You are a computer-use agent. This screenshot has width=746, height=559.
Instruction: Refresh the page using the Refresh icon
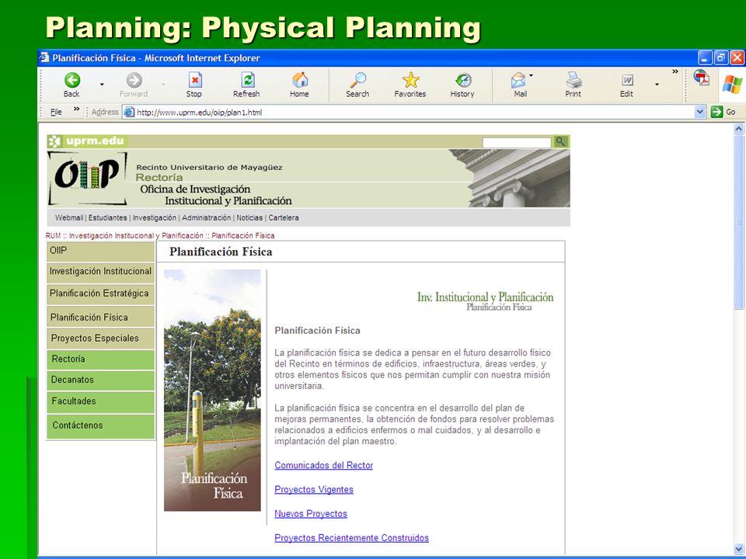pos(247,80)
